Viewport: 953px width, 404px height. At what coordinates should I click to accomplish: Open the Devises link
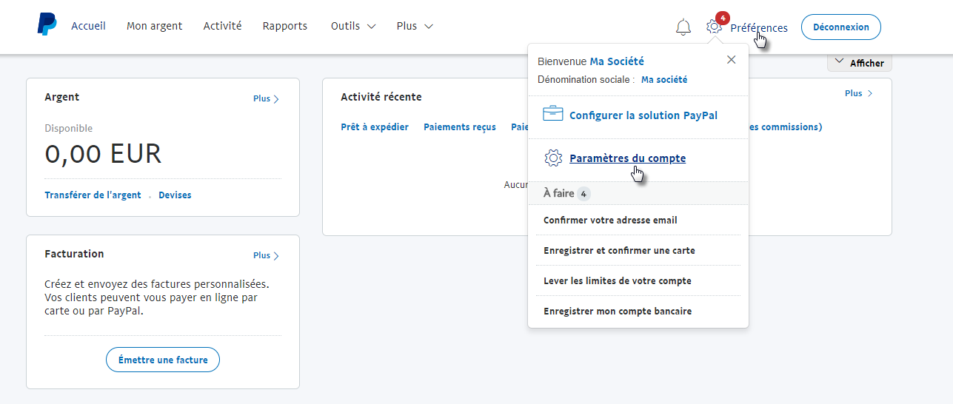(x=175, y=195)
